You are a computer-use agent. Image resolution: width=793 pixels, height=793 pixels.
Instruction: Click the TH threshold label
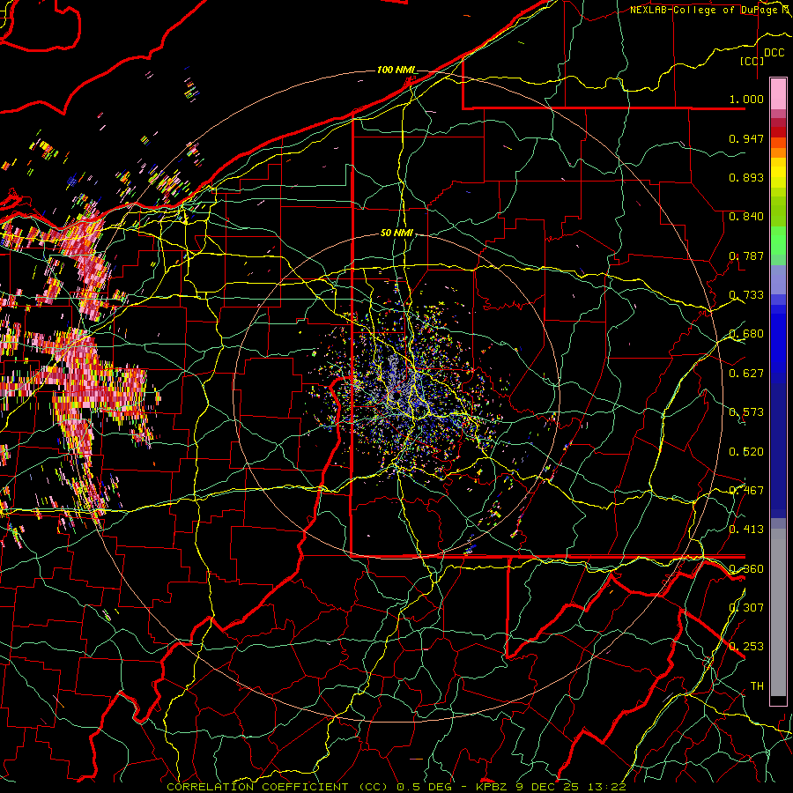757,686
